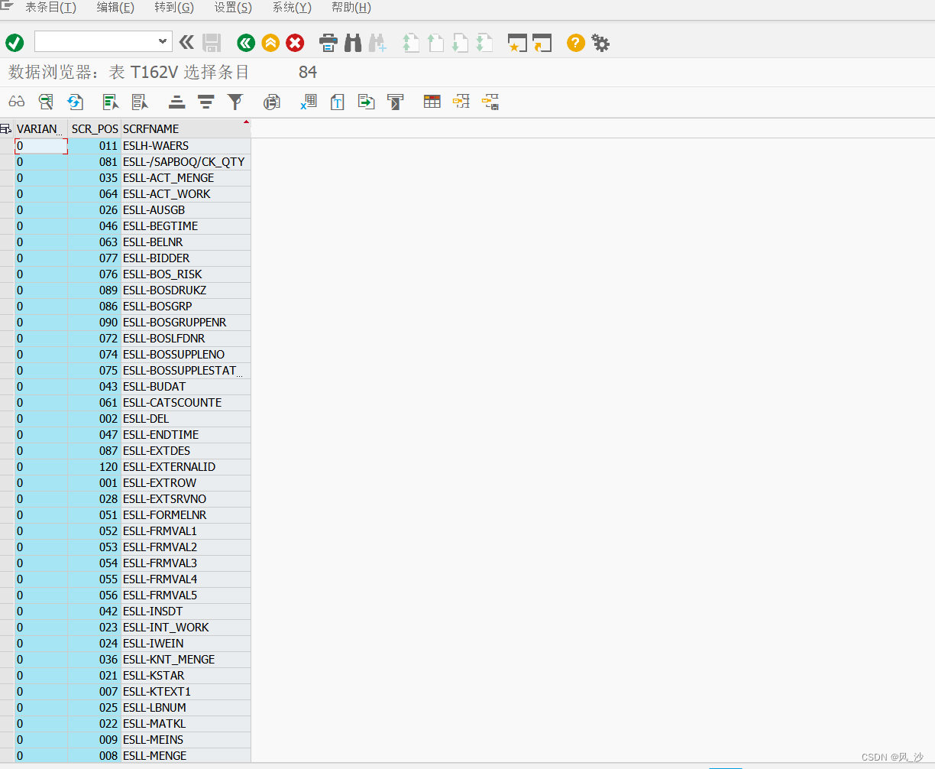This screenshot has height=769, width=935.
Task: Collapse the command field with the double-chevron icon
Action: [186, 42]
